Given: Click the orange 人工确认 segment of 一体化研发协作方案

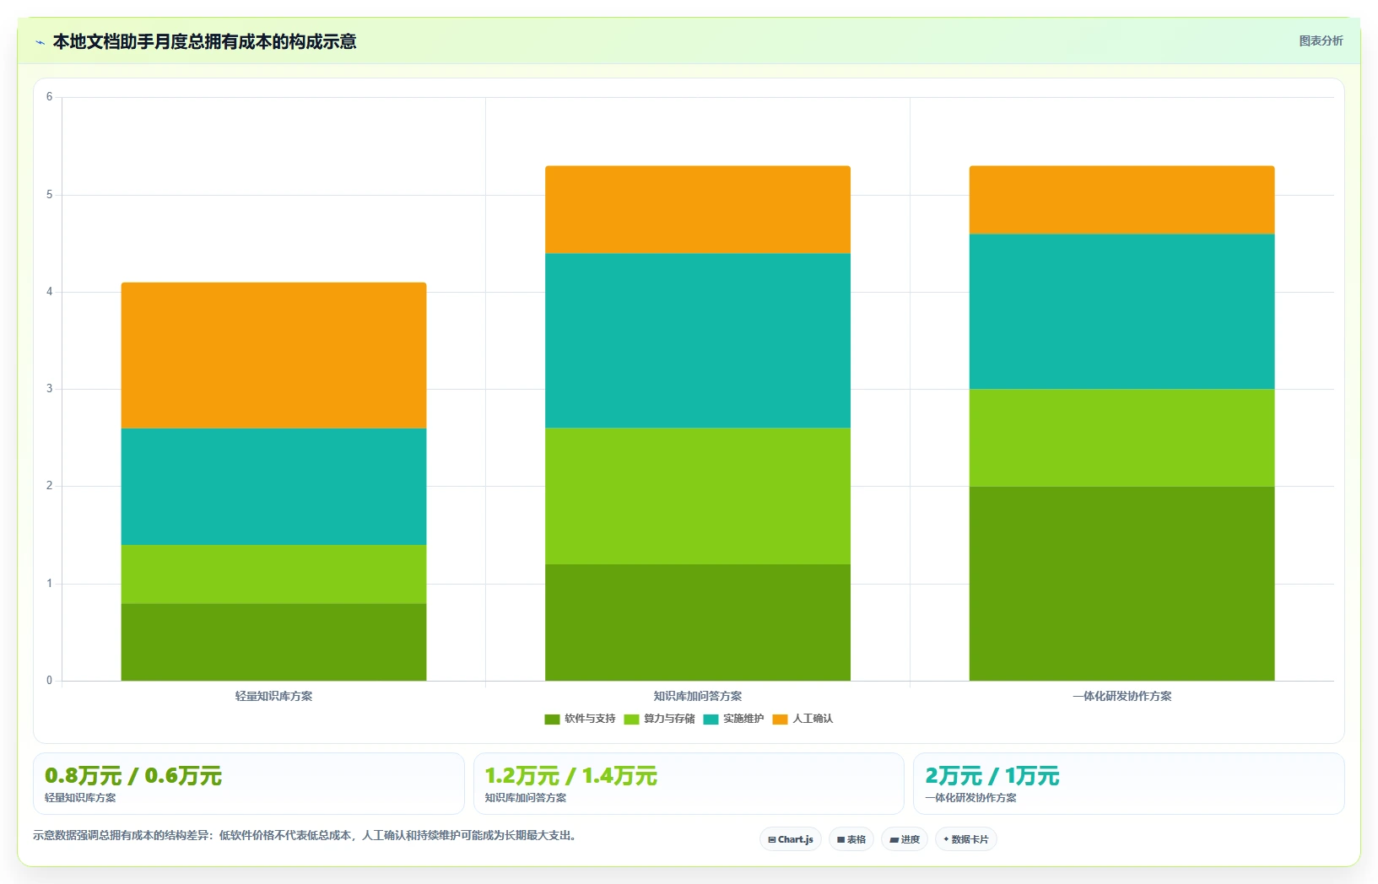Looking at the screenshot, I should click(1121, 200).
